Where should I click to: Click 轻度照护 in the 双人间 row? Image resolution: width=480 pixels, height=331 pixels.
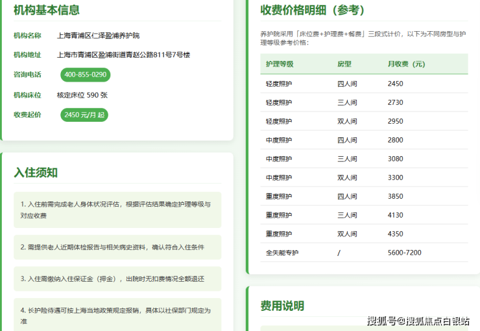pos(279,121)
